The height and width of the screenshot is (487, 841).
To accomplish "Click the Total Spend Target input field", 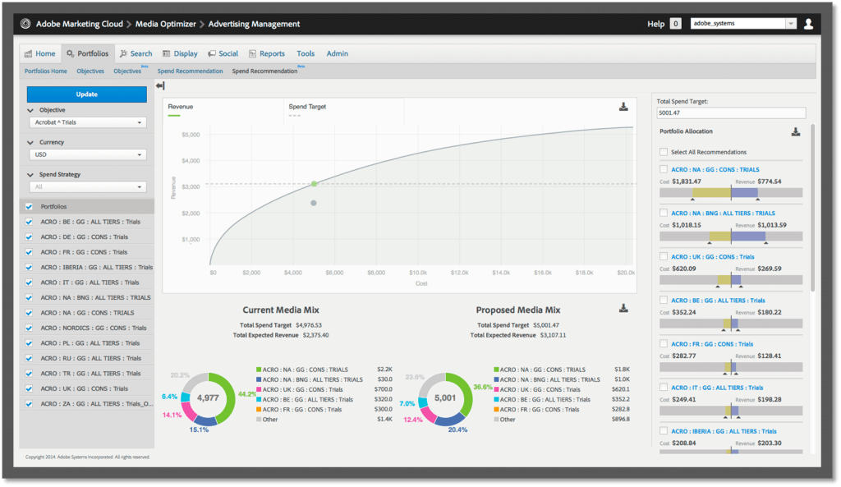I will (731, 113).
